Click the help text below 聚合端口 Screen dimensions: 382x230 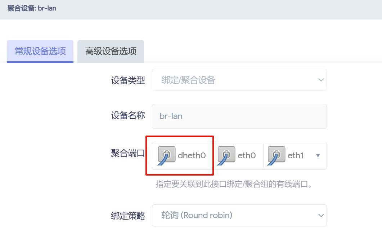233,185
